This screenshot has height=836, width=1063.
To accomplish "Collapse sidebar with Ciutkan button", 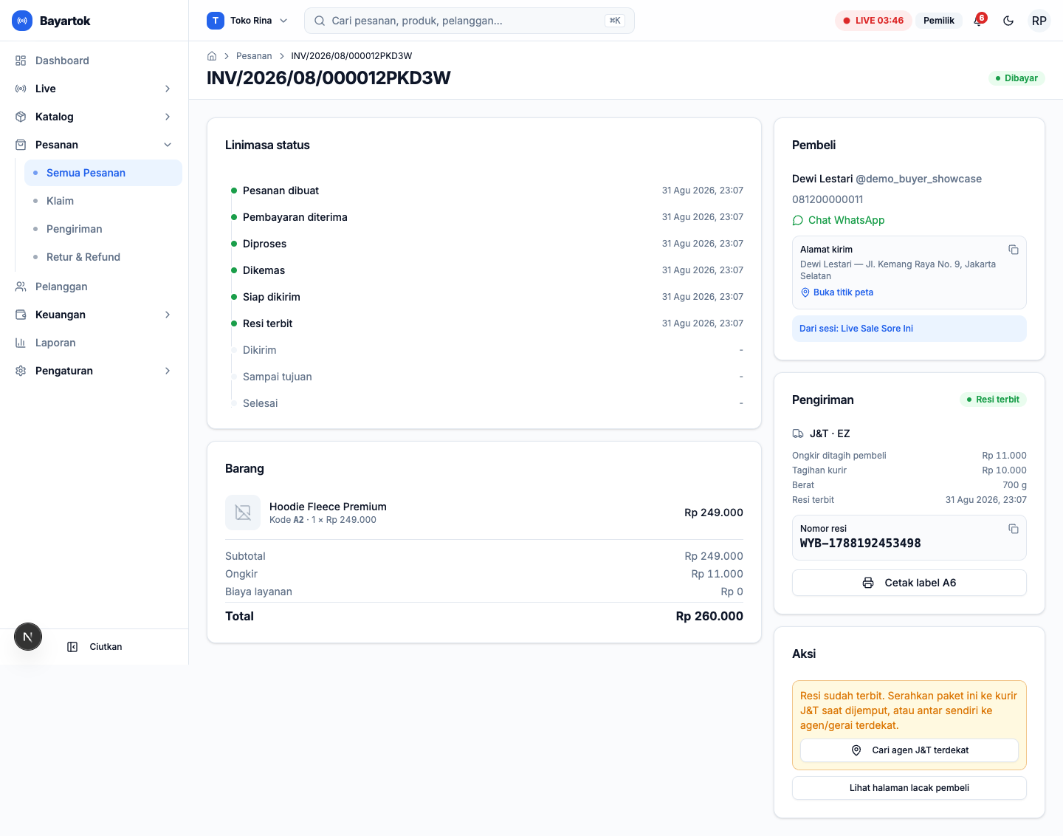I will pyautogui.click(x=94, y=647).
